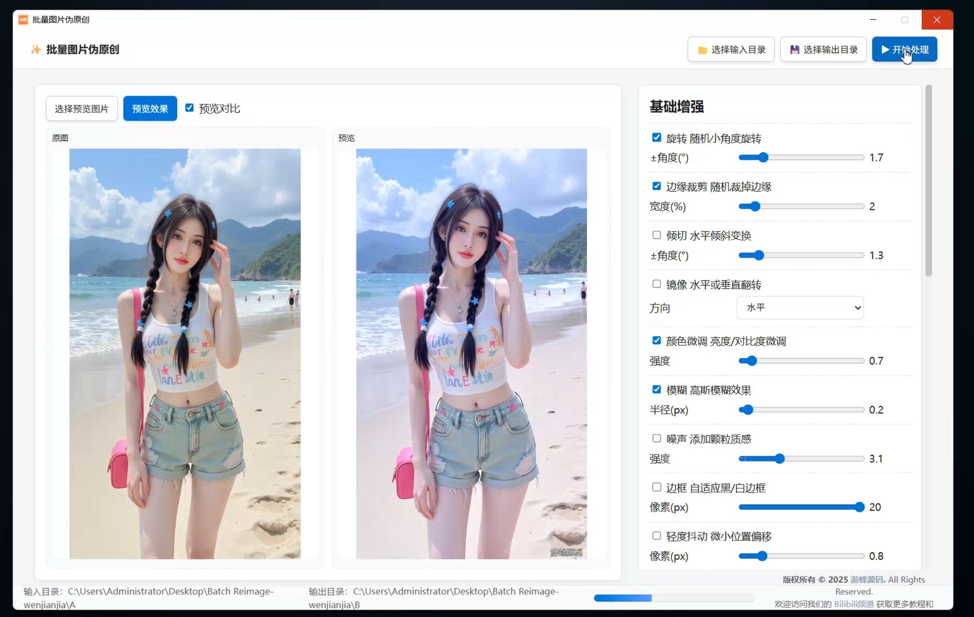Uncheck 颜色微调 亮度/对比度微调 checkbox
The image size is (974, 617).
pos(656,341)
